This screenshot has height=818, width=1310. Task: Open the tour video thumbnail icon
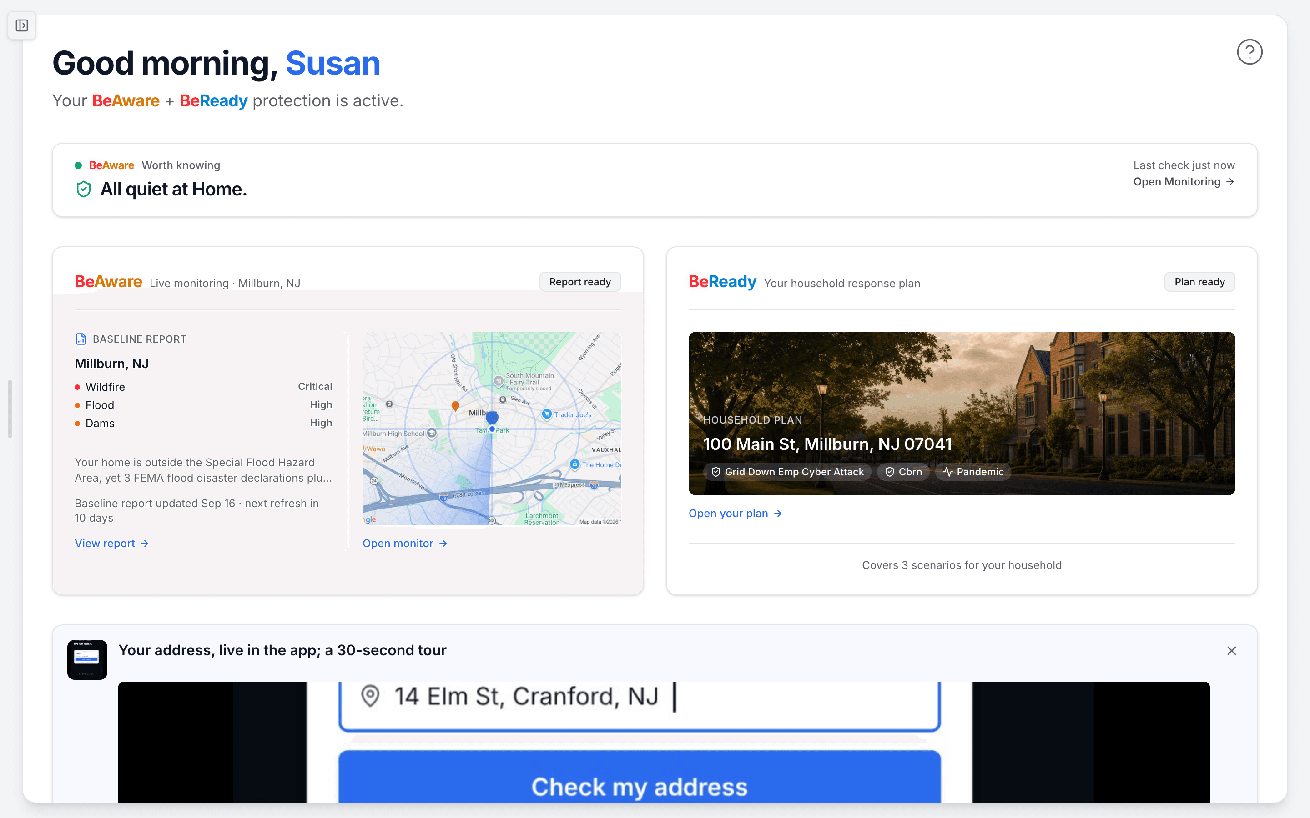tap(87, 659)
